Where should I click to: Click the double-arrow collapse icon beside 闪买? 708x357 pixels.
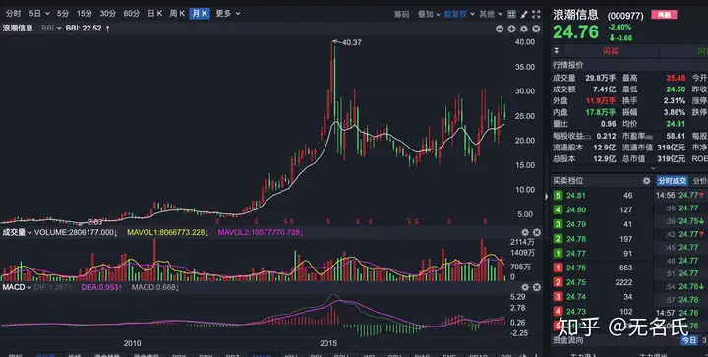point(557,51)
